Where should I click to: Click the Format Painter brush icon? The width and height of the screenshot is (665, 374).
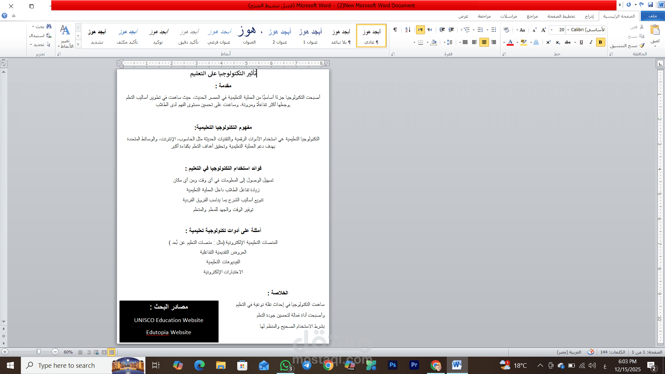(x=642, y=45)
